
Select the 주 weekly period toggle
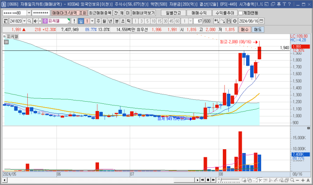pos(98,21)
